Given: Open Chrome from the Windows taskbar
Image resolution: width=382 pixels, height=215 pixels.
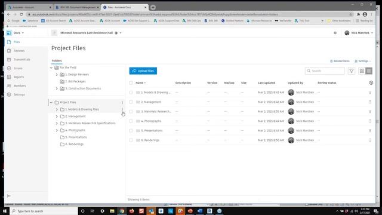Looking at the screenshot, I should tap(122, 211).
